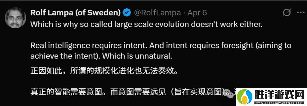This screenshot has width=307, height=106.
Task: Click the blue verified checkmark badge
Action: (x=127, y=13)
